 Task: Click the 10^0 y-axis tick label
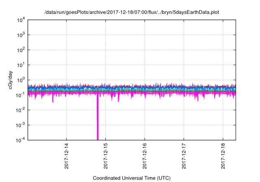[x=21, y=80]
